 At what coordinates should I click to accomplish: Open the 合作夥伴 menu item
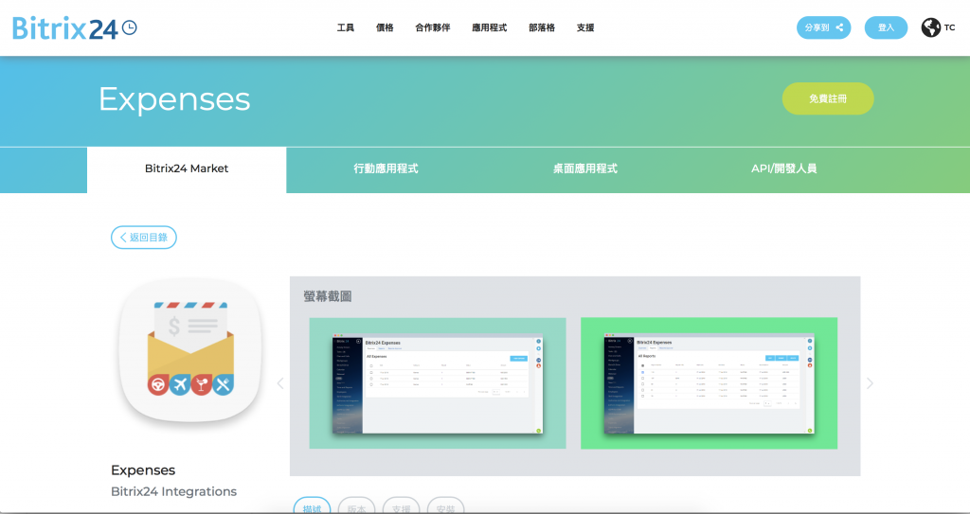pos(432,27)
